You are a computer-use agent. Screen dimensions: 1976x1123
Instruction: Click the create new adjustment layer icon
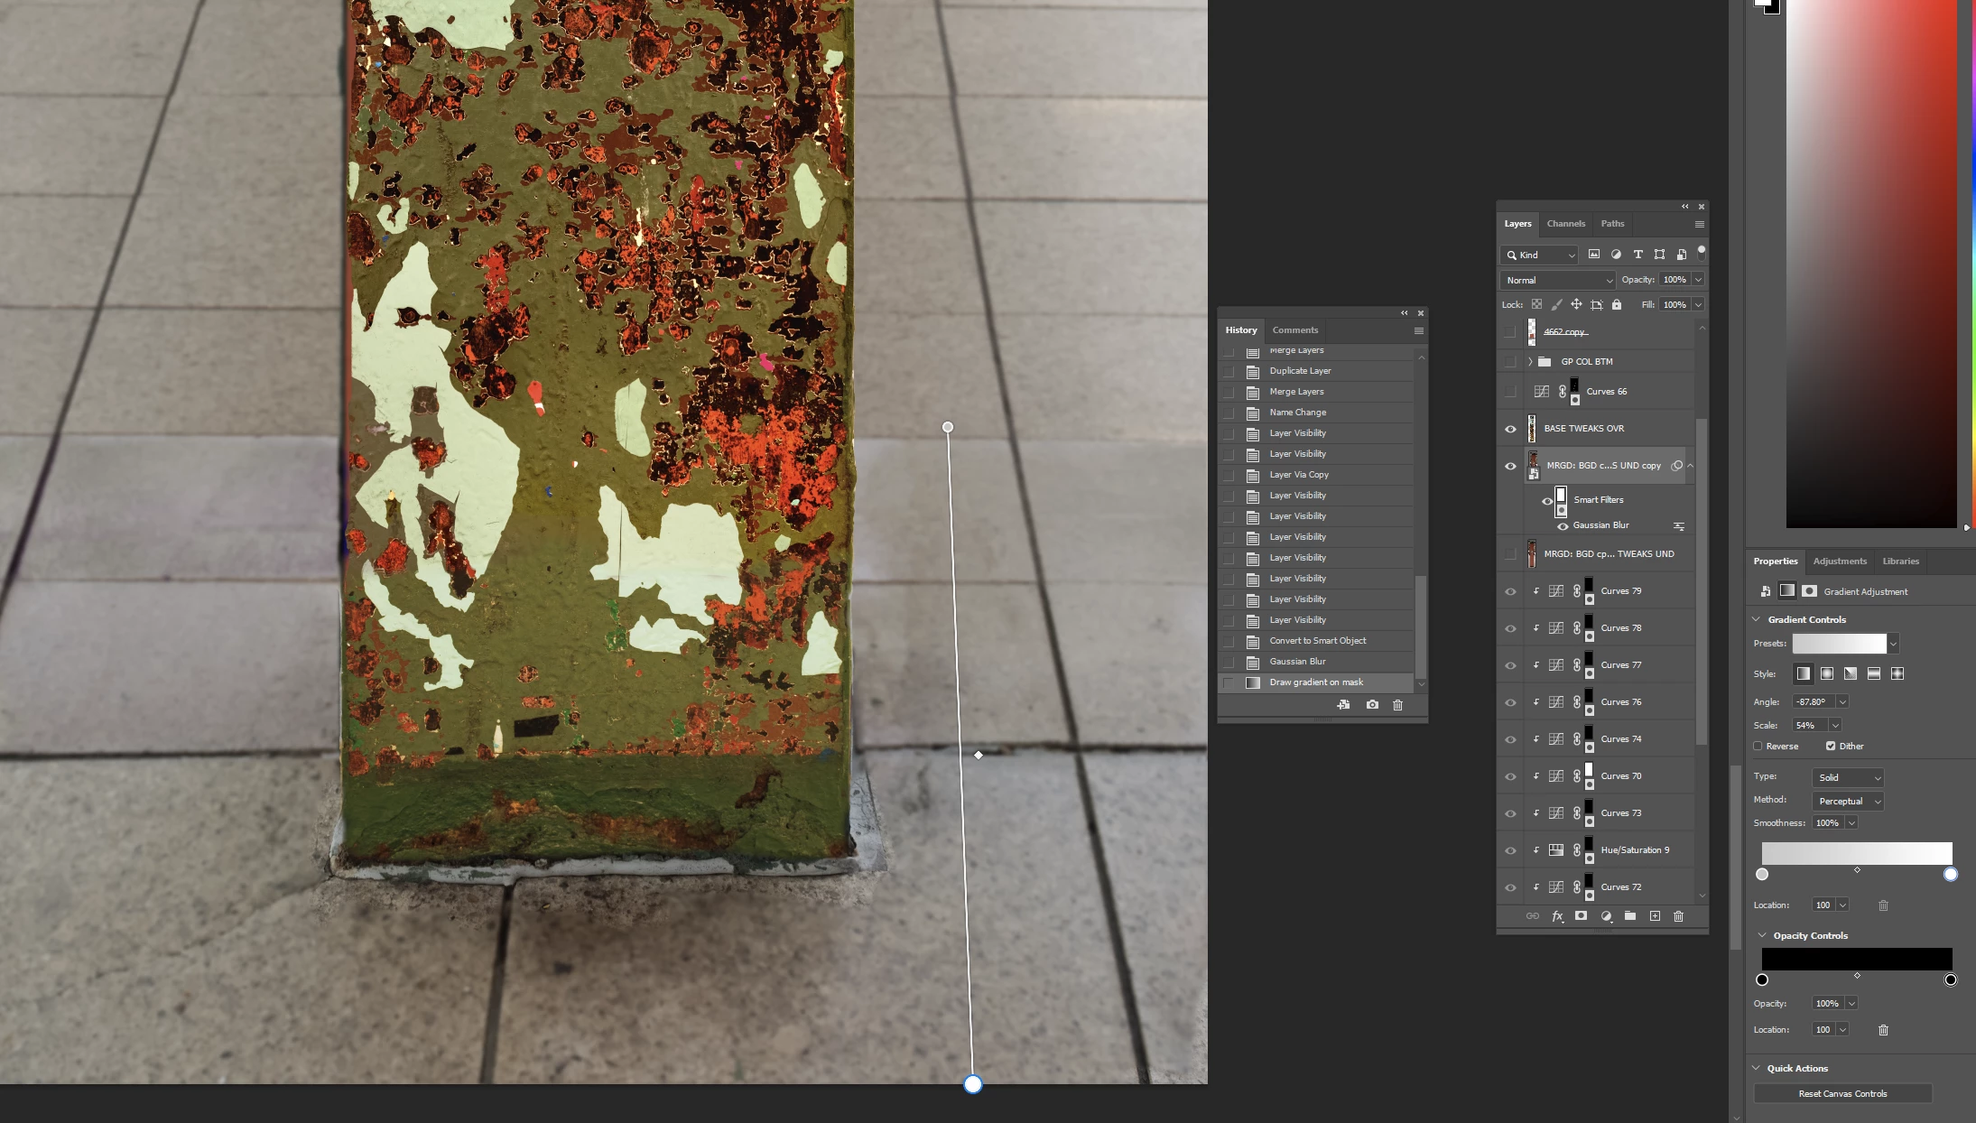tap(1606, 916)
